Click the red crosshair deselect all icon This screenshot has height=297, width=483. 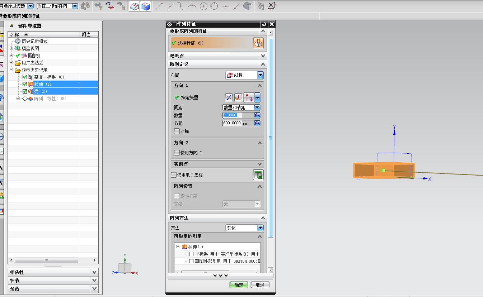click(x=110, y=6)
